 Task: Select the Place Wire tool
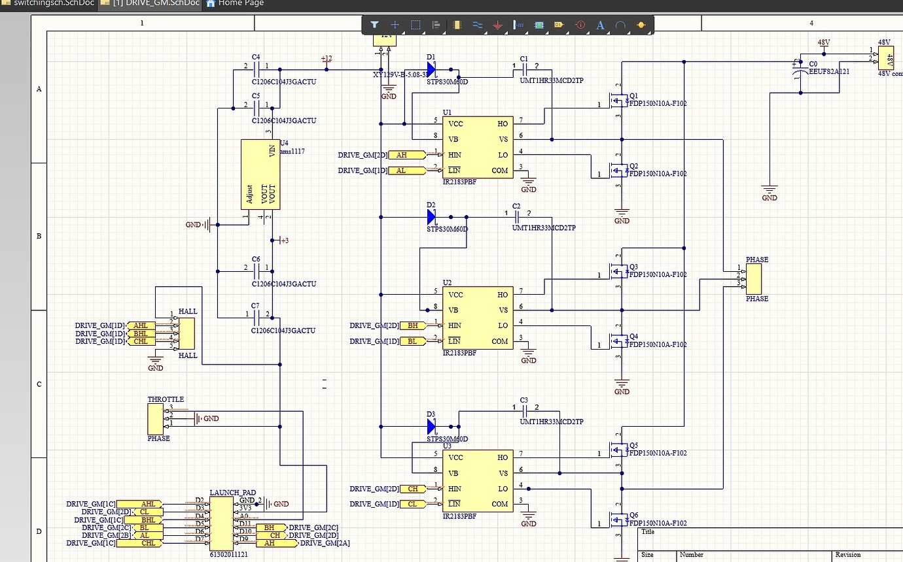pos(477,25)
